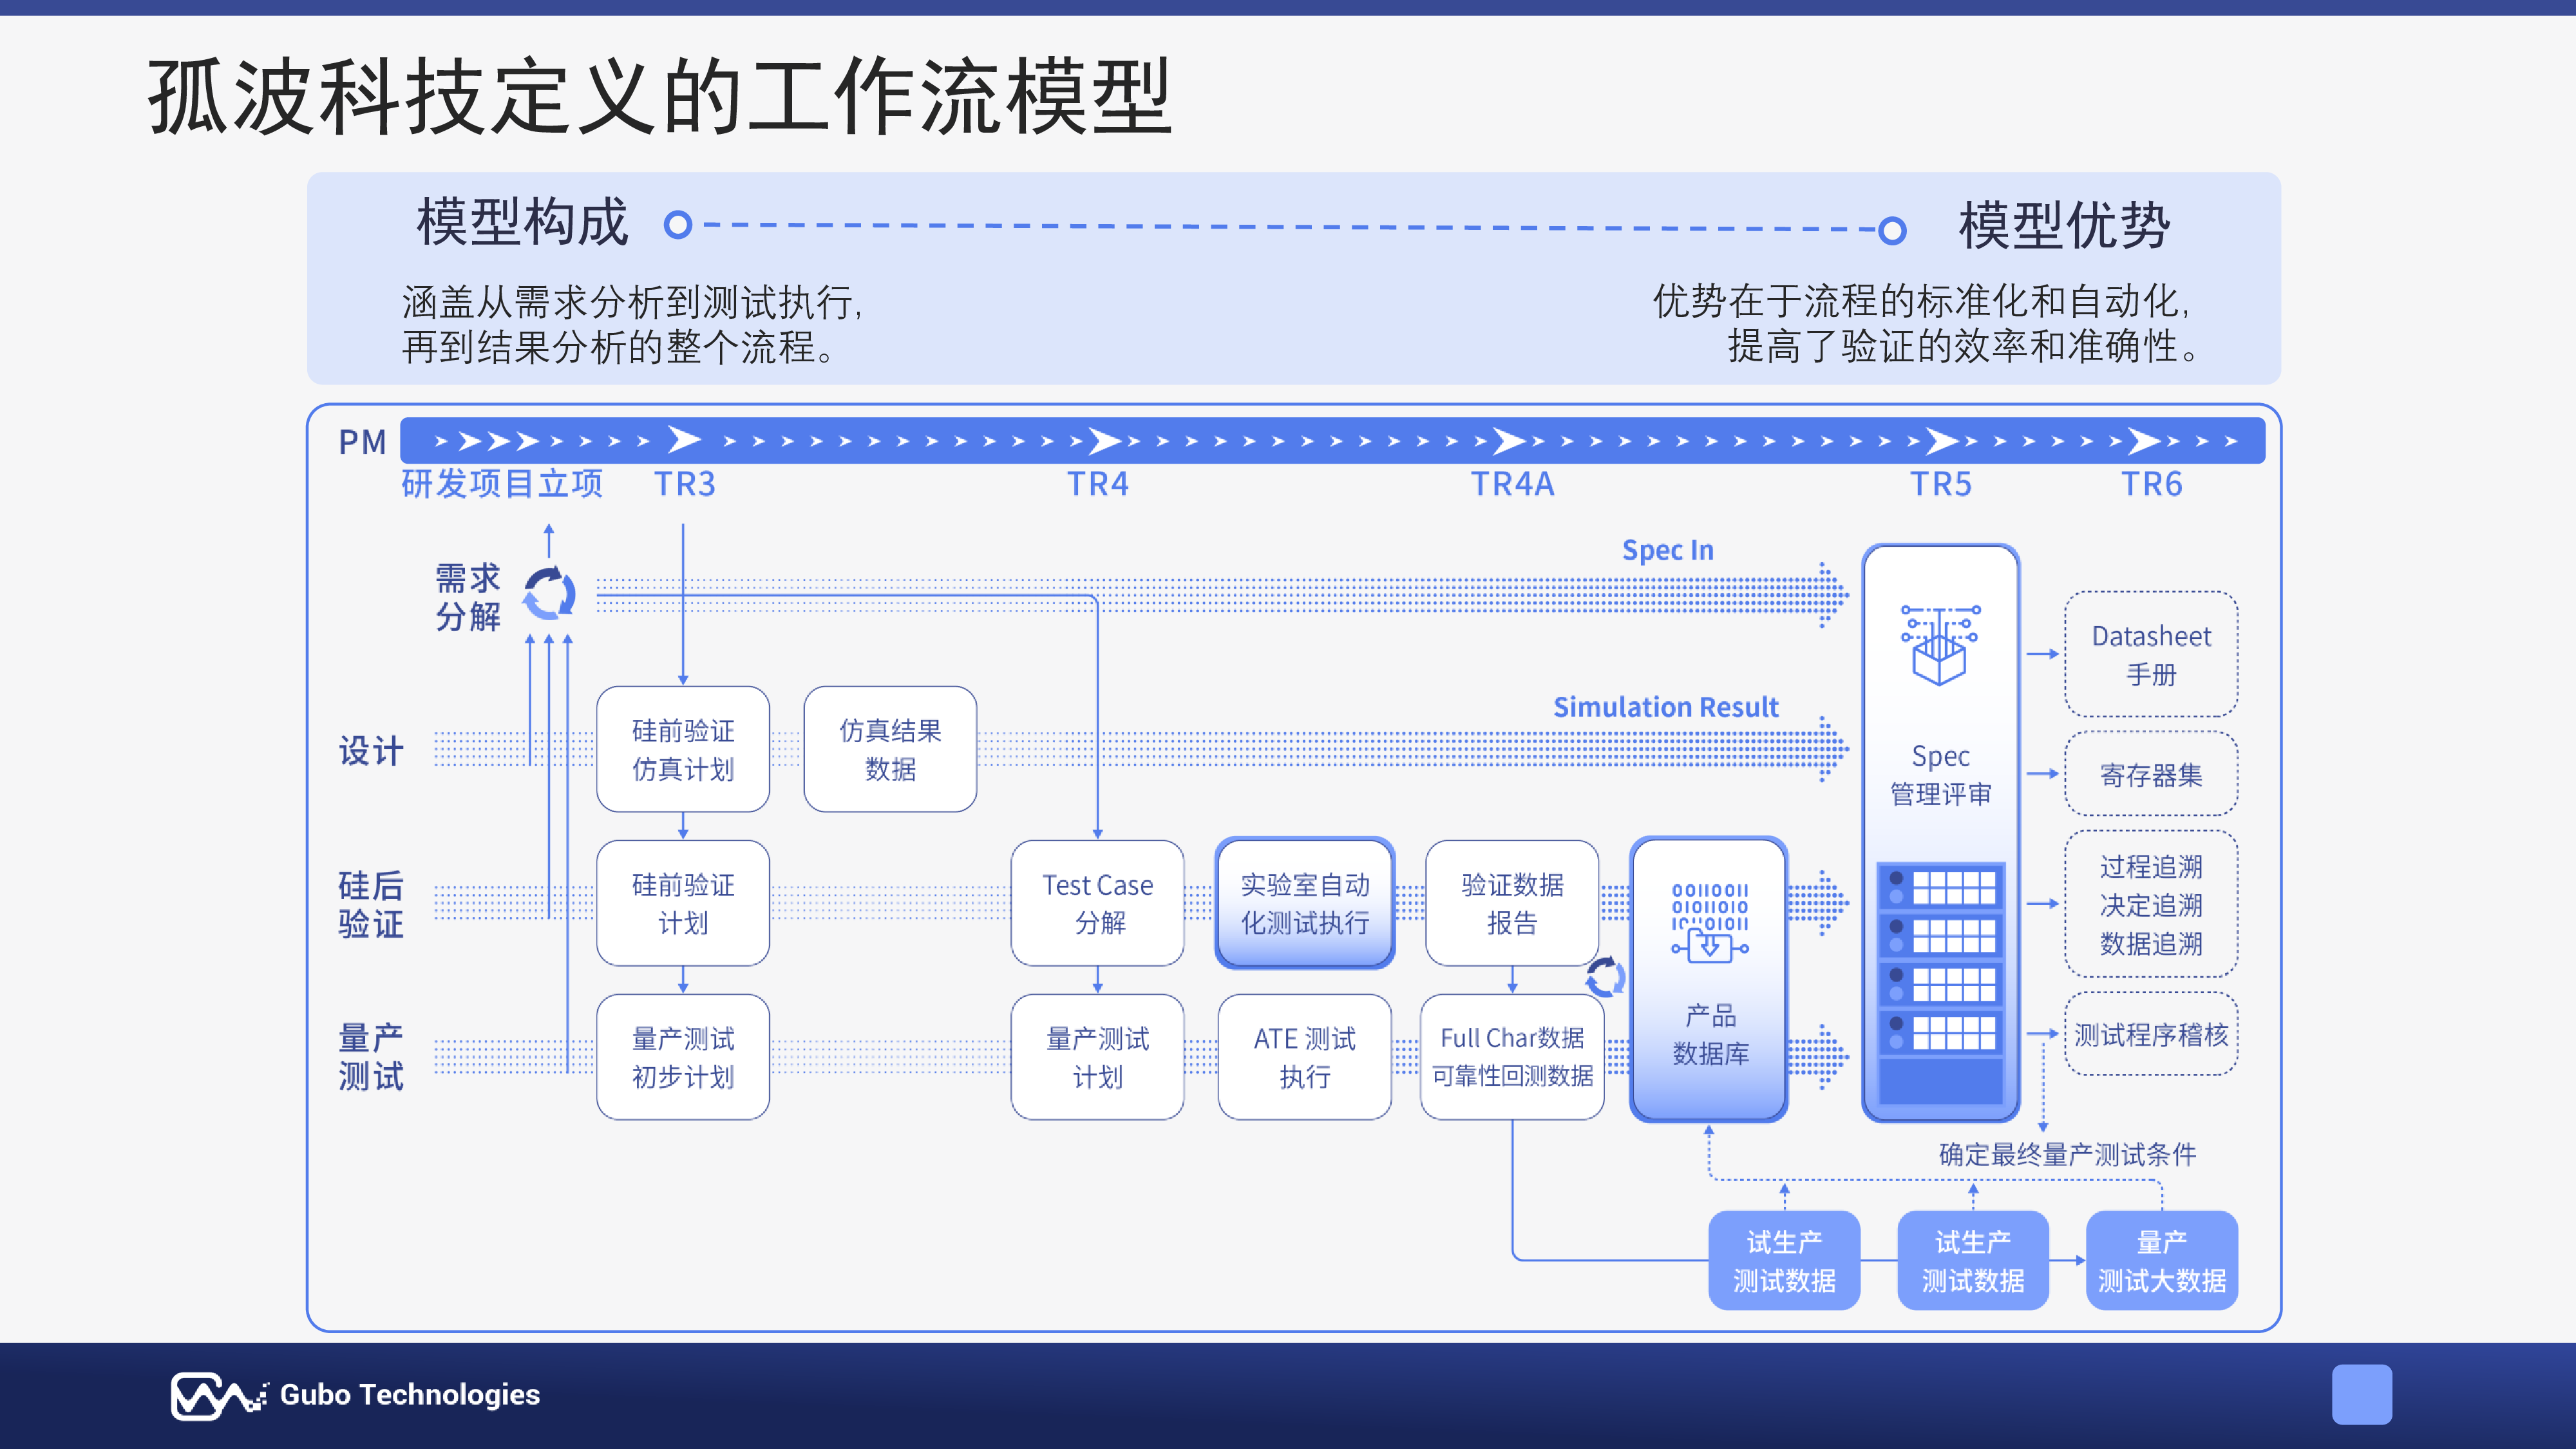Select the 过程追溯 决定追溯 数据追溯 box
This screenshot has height=1449, width=2576.
tap(2151, 904)
